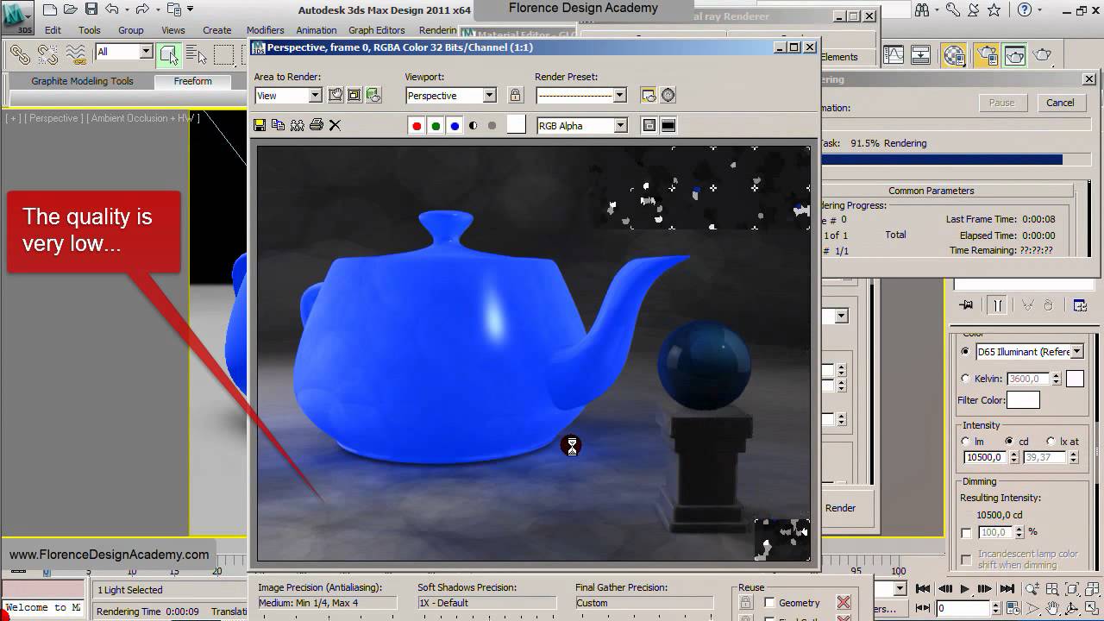Toggle the green channel display

(x=436, y=126)
